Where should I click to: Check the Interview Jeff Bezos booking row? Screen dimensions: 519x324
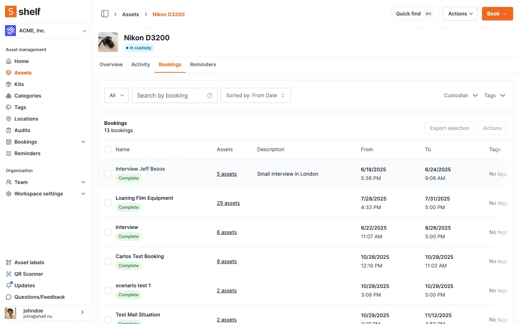tap(108, 174)
